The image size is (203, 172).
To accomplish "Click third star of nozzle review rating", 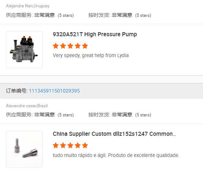I will pos(70,145).
